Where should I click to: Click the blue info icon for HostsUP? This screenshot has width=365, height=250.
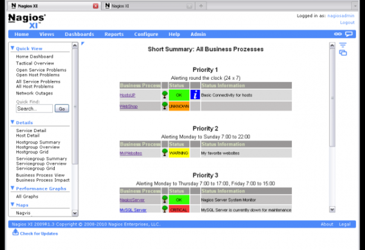tap(195, 95)
